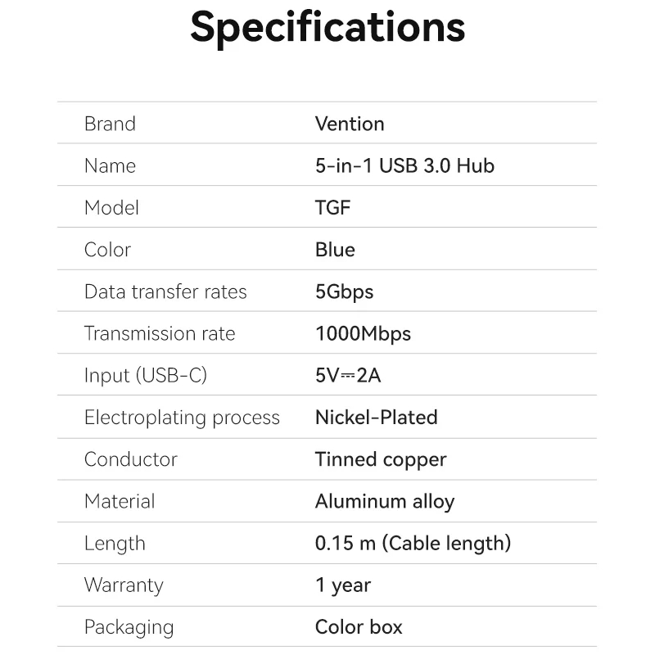Click the 1000Mbps transmission rate value
The width and height of the screenshot is (655, 655).
[x=363, y=333]
